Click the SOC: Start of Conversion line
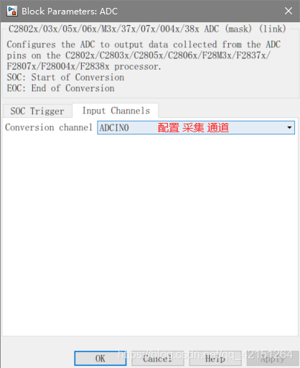 (x=65, y=78)
